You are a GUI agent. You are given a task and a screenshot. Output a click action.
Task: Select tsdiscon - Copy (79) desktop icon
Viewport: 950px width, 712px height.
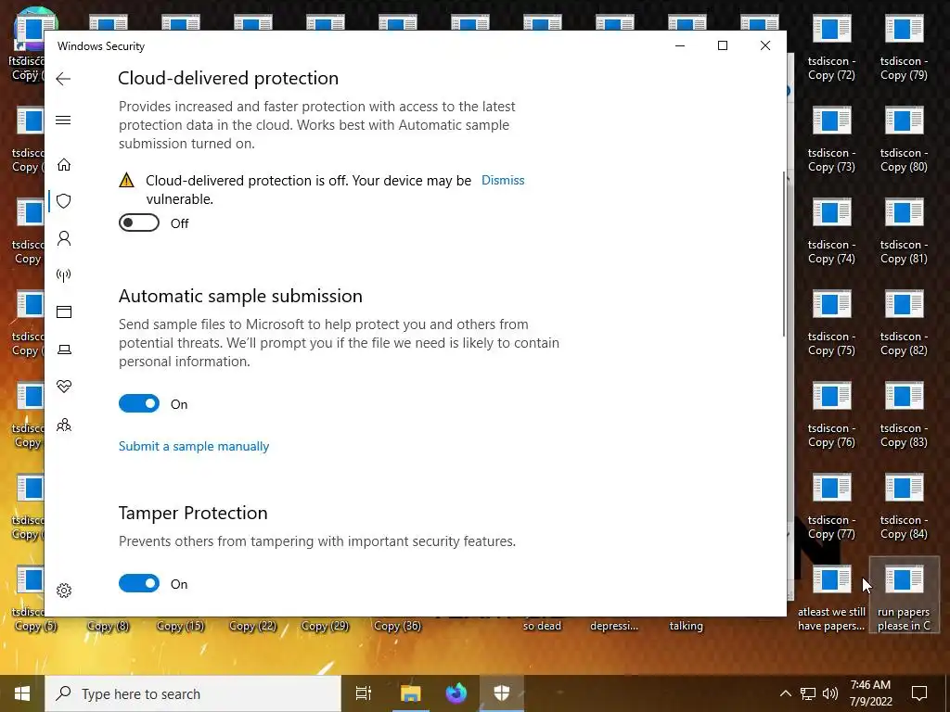904,48
